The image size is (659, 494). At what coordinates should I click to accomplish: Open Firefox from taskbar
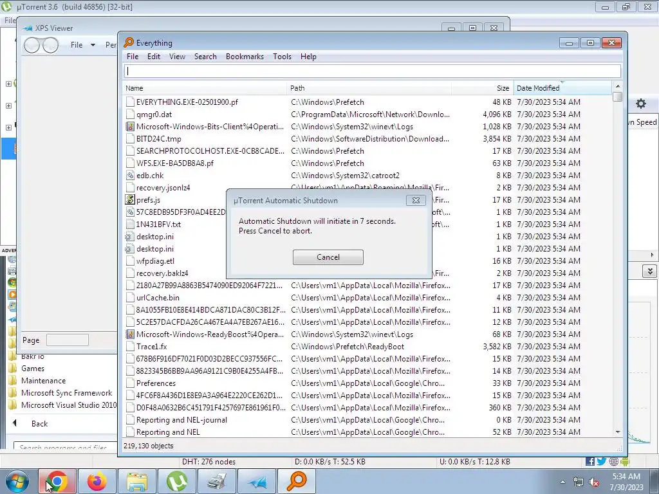point(97,481)
